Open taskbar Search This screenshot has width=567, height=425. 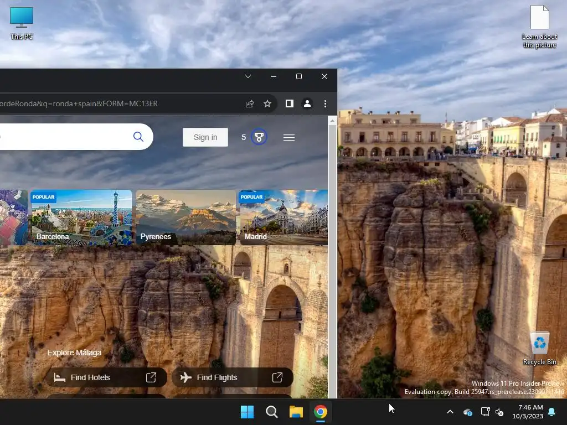point(271,412)
